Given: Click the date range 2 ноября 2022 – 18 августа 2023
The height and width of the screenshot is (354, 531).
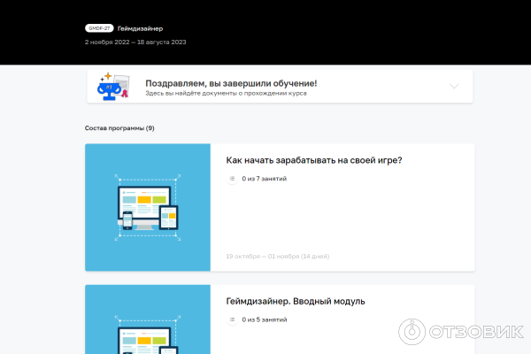Looking at the screenshot, I should coord(135,42).
